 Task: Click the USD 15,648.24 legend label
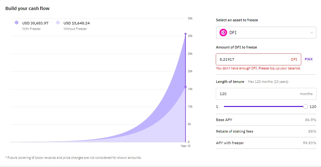(76, 23)
